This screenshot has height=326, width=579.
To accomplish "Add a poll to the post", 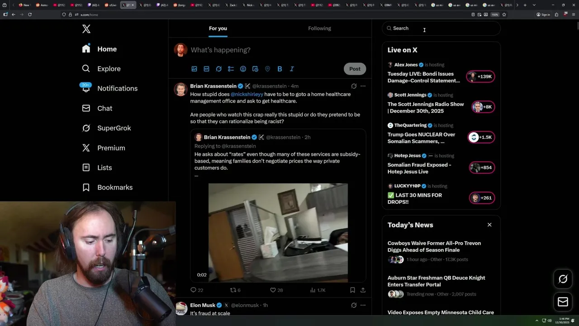I will pyautogui.click(x=231, y=69).
